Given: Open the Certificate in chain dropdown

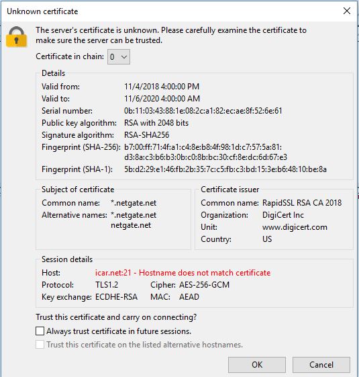Looking at the screenshot, I should 119,56.
